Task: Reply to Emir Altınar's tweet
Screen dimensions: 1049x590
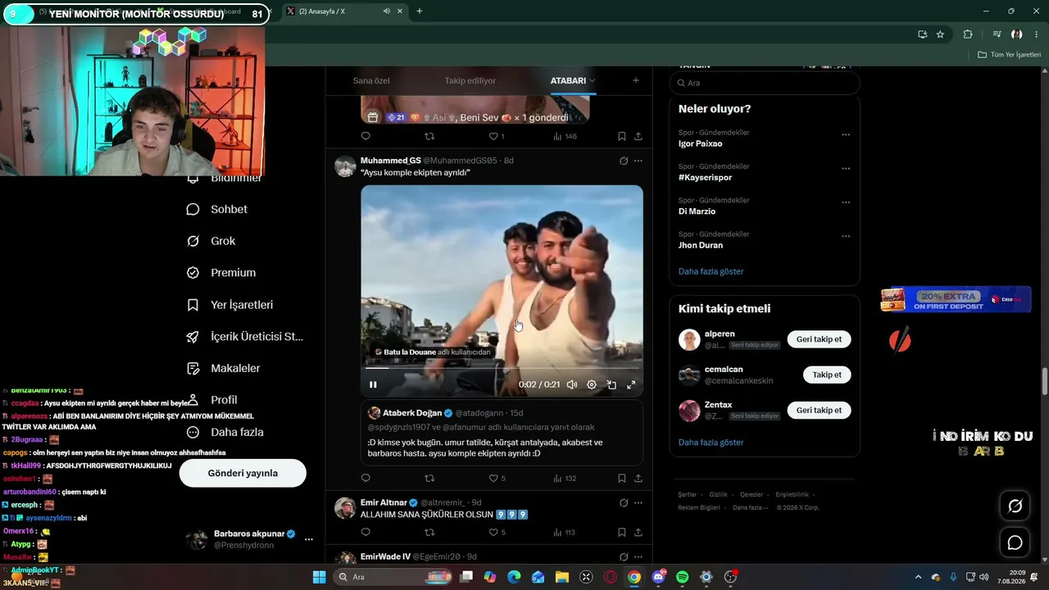Action: (x=366, y=533)
